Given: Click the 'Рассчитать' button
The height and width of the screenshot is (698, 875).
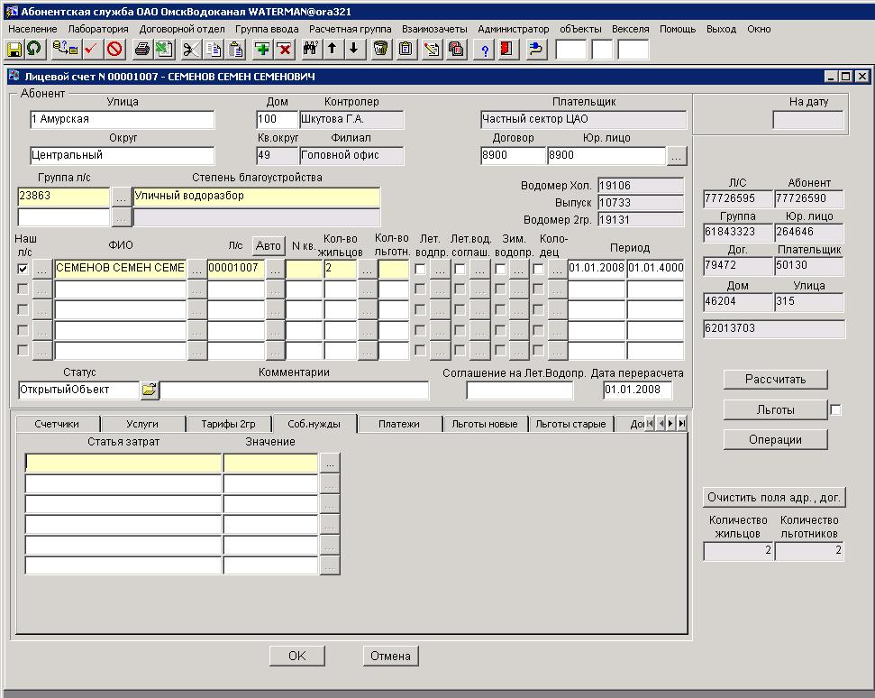Looking at the screenshot, I should (775, 379).
